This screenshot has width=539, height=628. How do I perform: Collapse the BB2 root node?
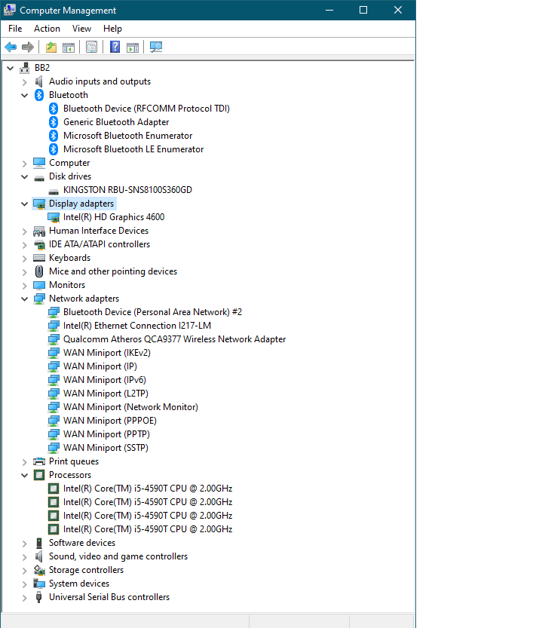point(11,69)
